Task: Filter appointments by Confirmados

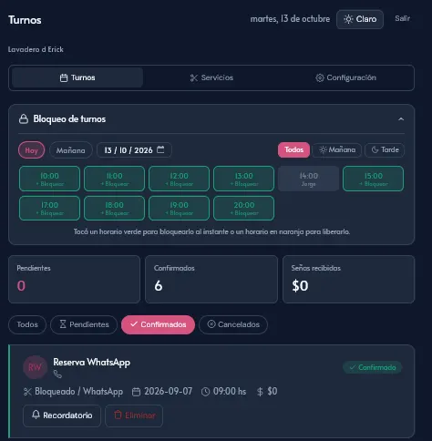Action: 158,324
